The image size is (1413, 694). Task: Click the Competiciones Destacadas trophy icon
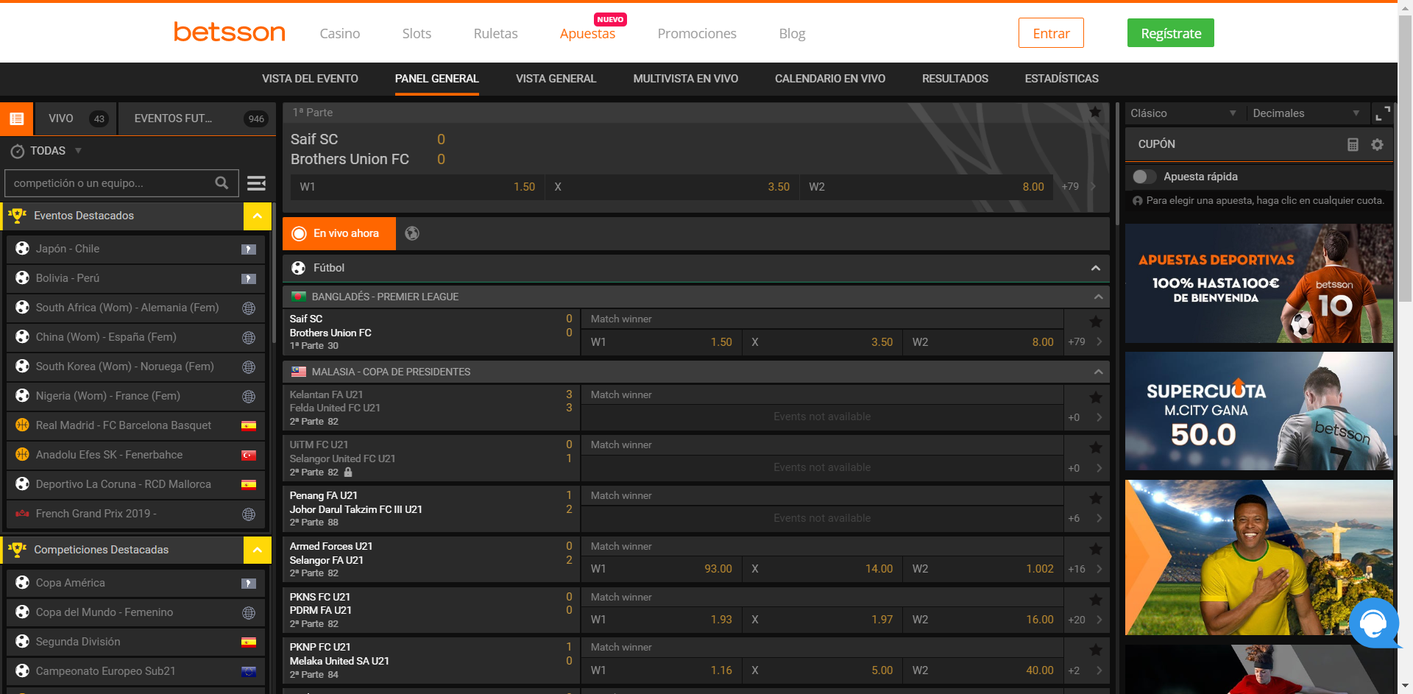[x=17, y=550]
